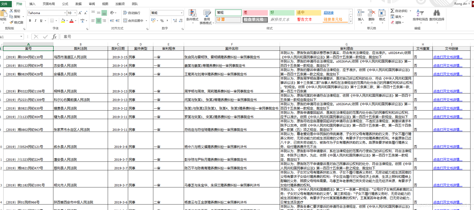Image resolution: width=474 pixels, height=210 pixels.
Task: Open the 文件 (File) tab
Action: [x=5, y=4]
